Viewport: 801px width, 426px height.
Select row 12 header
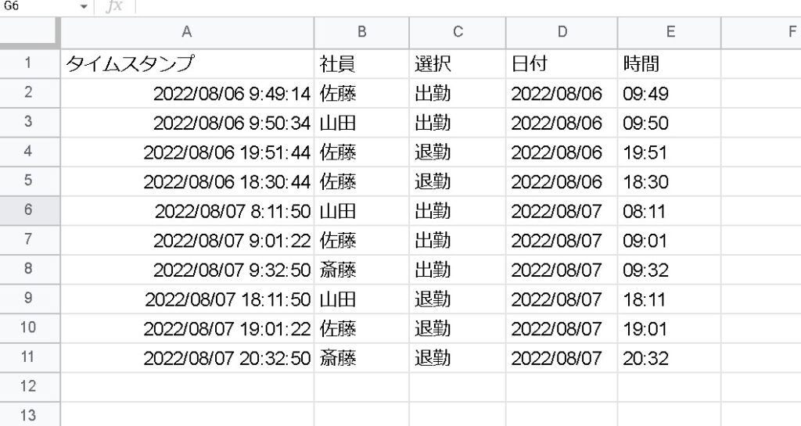pos(29,386)
